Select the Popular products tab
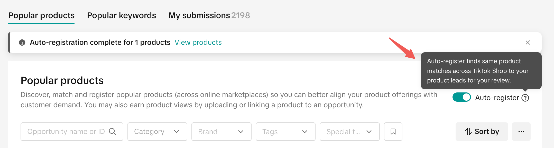 pyautogui.click(x=41, y=15)
